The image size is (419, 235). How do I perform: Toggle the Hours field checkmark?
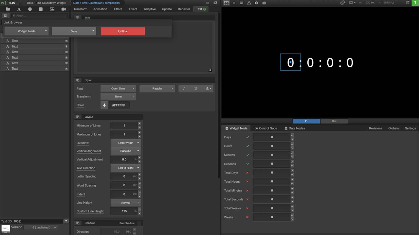(247, 146)
